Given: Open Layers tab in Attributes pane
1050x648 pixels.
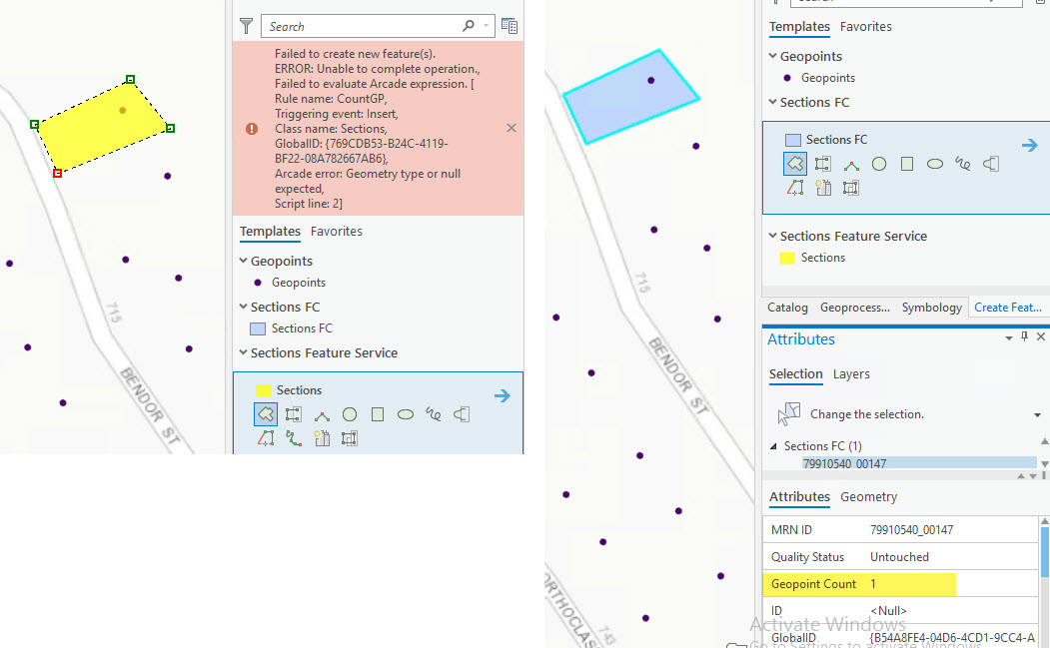Looking at the screenshot, I should point(851,374).
